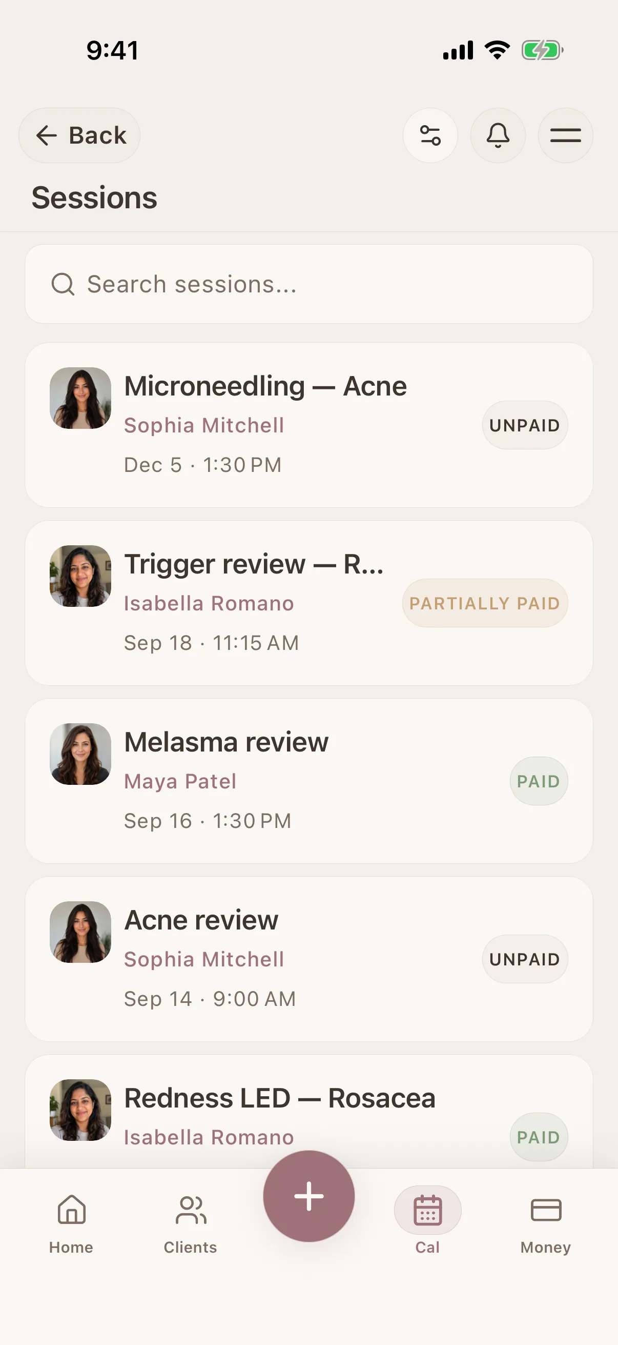Tap the plus add-session button

(x=308, y=1196)
